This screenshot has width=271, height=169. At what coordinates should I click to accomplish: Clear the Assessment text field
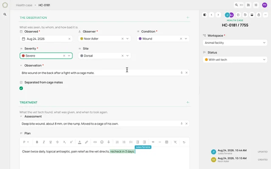[x=186, y=123]
